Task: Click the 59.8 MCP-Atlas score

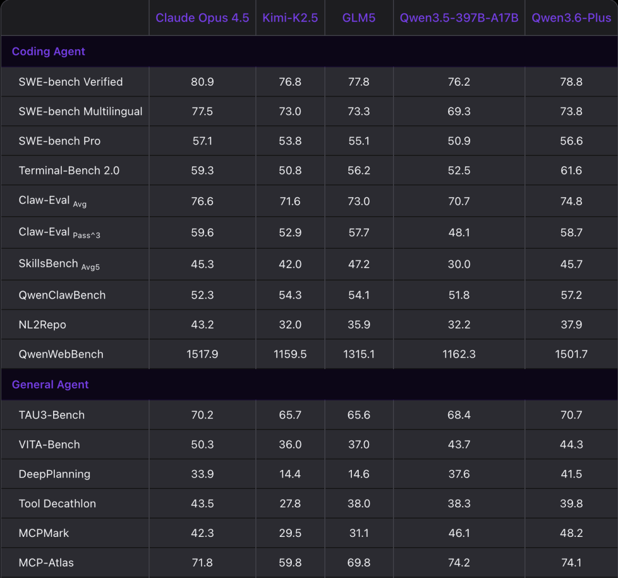Action: coord(290,563)
